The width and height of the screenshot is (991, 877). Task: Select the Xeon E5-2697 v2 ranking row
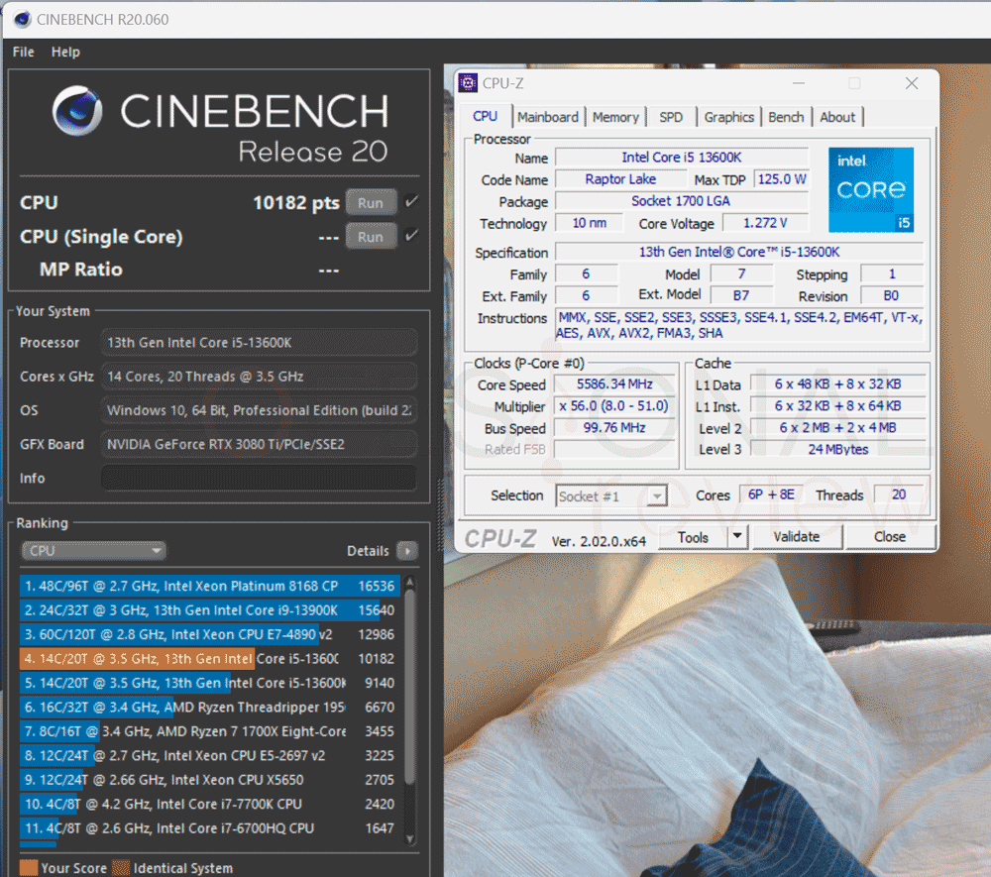210,756
